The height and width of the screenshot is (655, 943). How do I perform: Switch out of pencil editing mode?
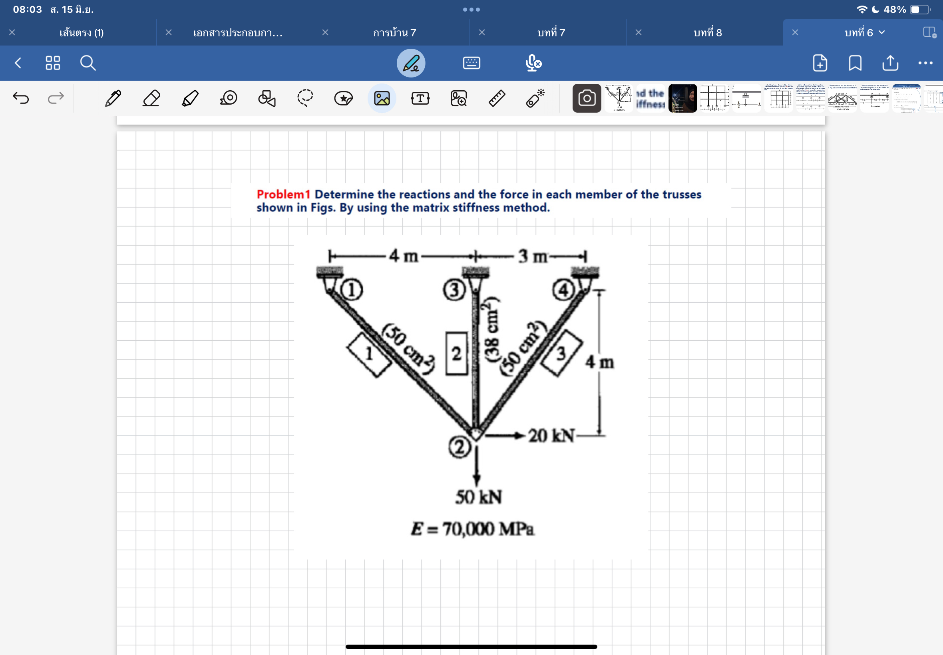point(410,62)
